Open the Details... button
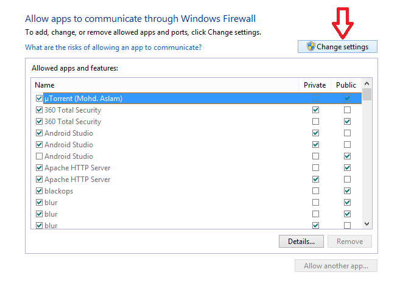414x286 pixels. (301, 242)
